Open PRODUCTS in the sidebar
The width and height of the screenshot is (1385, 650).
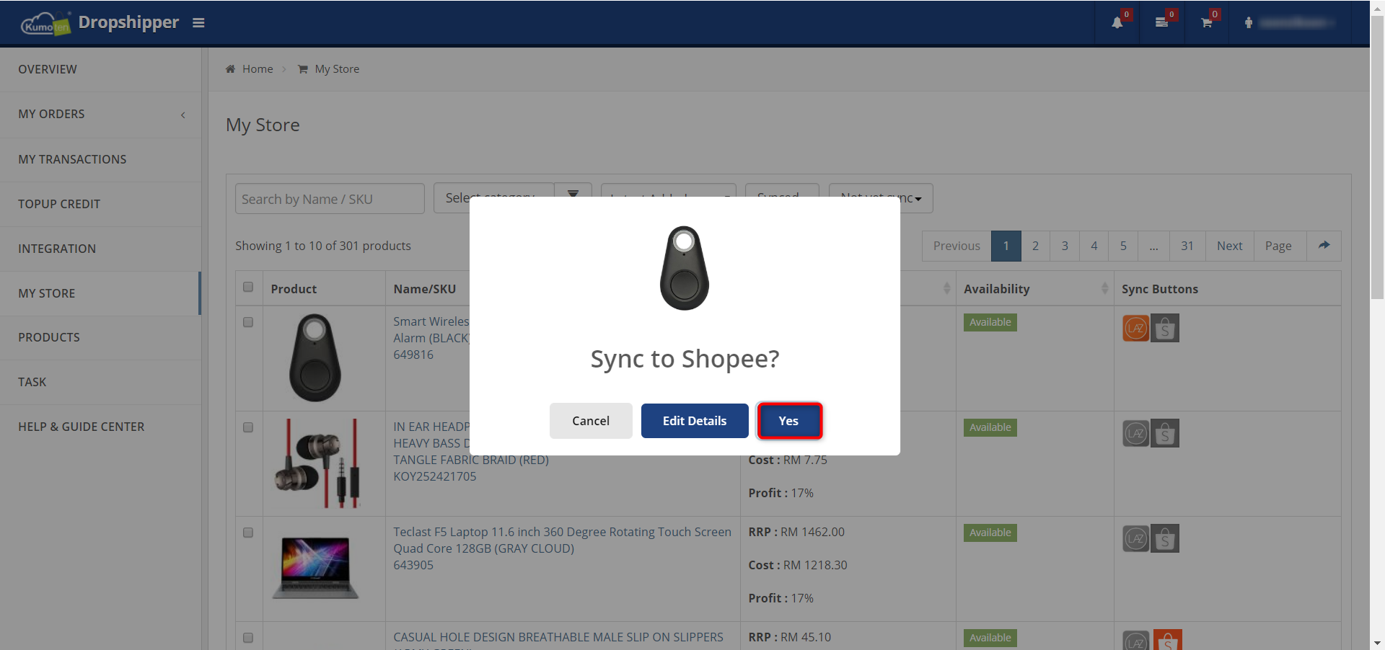point(100,337)
